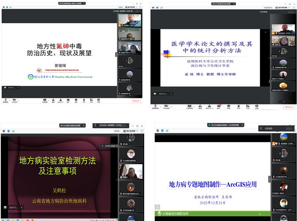Click record icon in top-right meeting toolbar
Viewport: 297px width, 221px height.
pyautogui.click(x=229, y=107)
